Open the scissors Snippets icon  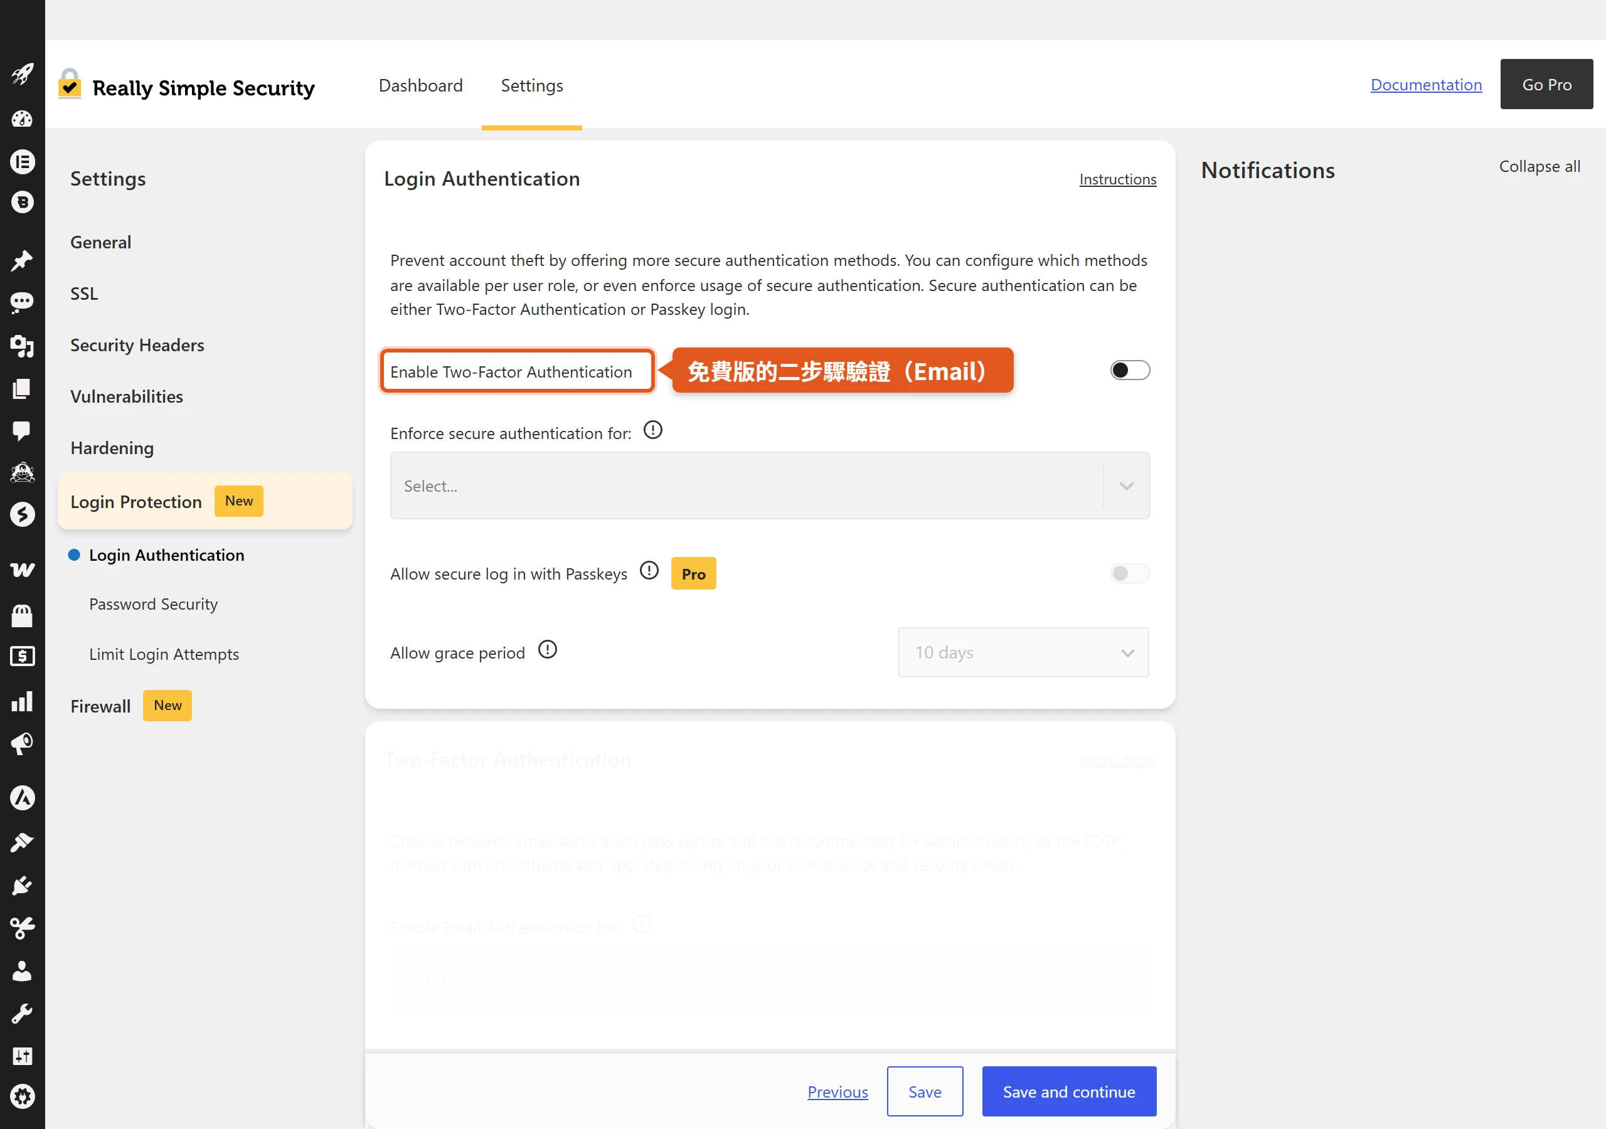coord(23,928)
